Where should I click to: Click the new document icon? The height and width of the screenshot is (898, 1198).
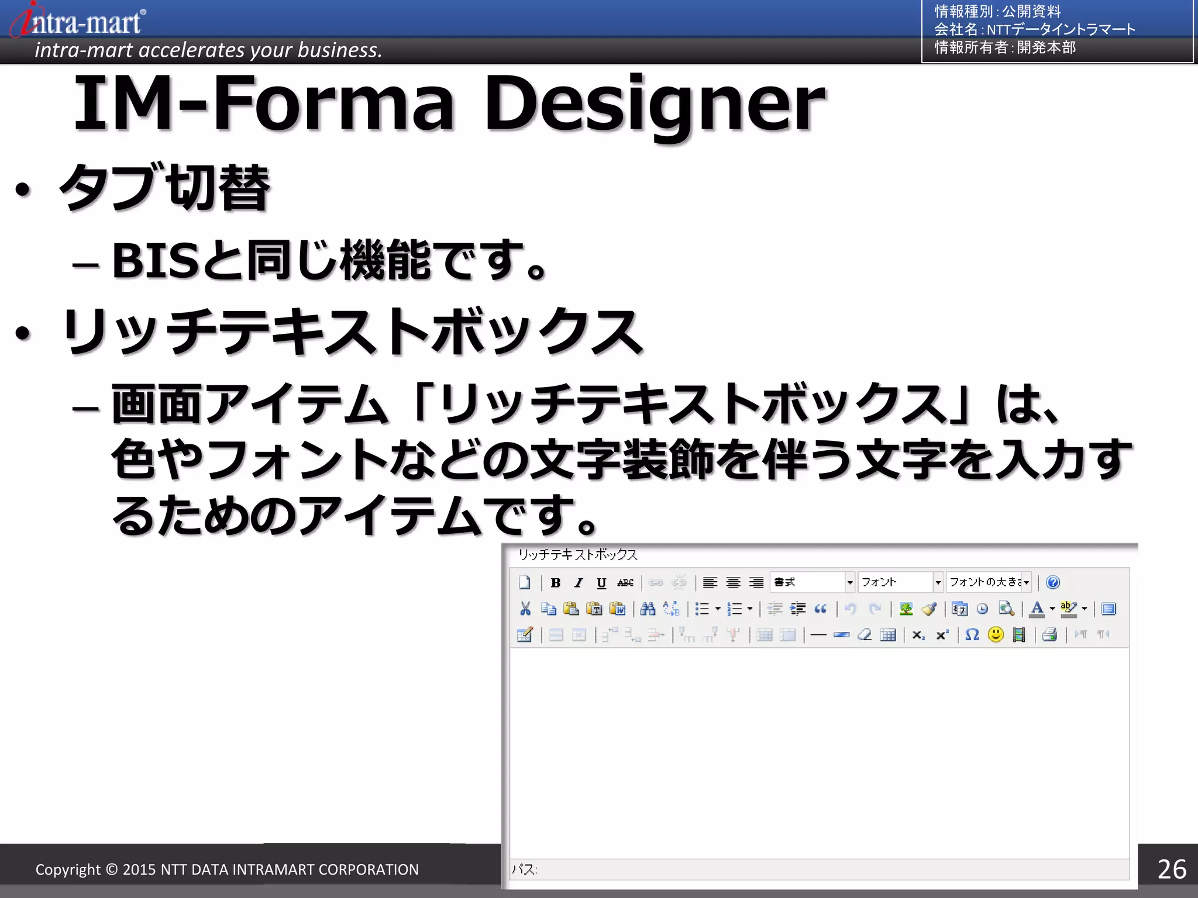point(525,582)
